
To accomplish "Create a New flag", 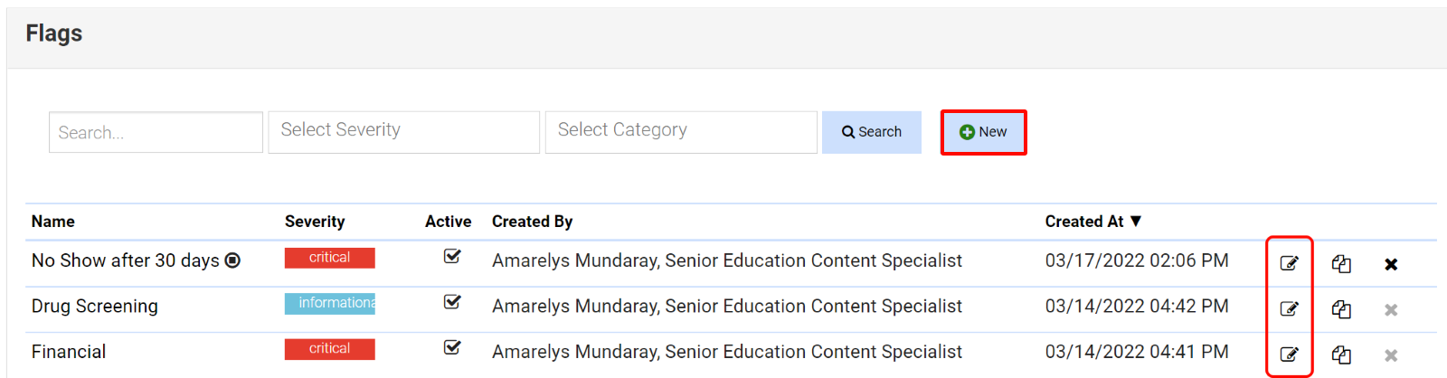I will (x=983, y=132).
